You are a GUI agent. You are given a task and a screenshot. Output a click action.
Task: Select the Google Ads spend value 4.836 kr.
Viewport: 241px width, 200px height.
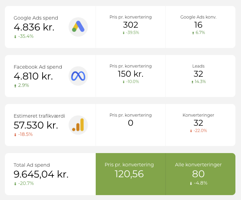[34, 27]
